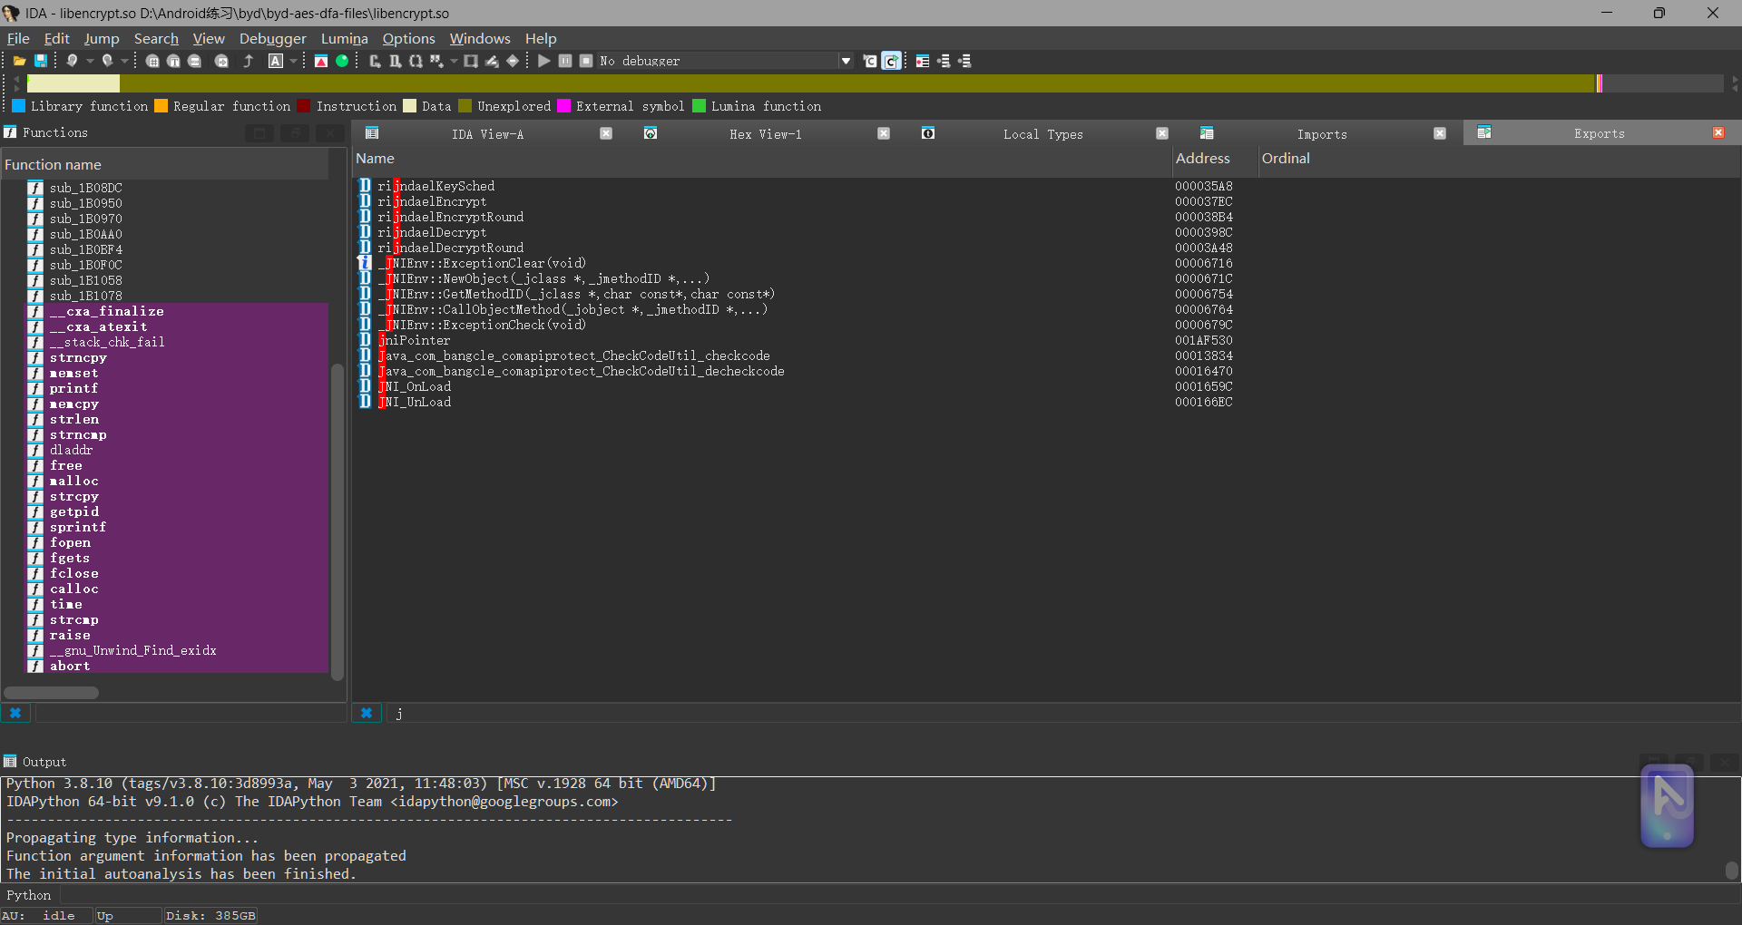Close the Exports quick filter bar
This screenshot has width=1742, height=925.
(x=367, y=713)
